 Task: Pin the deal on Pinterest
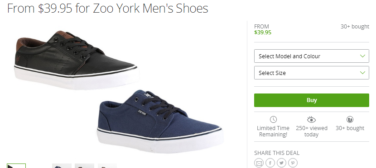[293, 163]
